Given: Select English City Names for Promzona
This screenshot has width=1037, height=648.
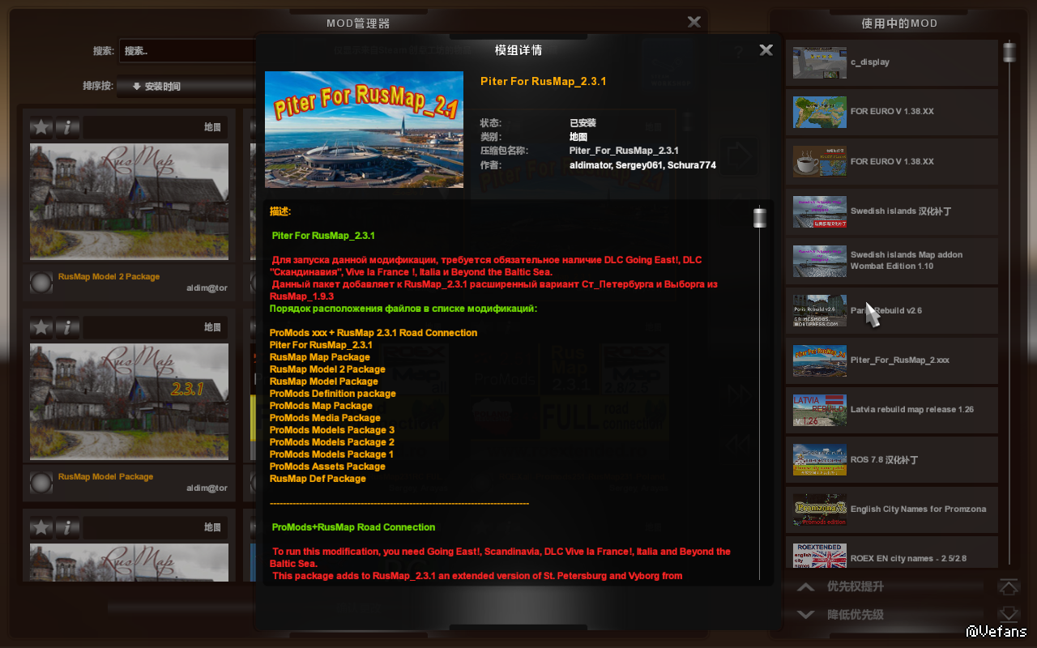Looking at the screenshot, I should [892, 509].
